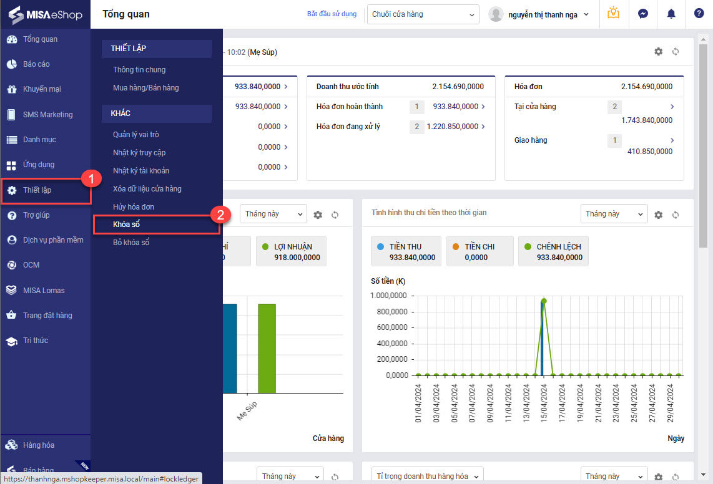Toggle the LỢI NHUẬN green legend swatch
The width and height of the screenshot is (713, 484).
tap(265, 247)
